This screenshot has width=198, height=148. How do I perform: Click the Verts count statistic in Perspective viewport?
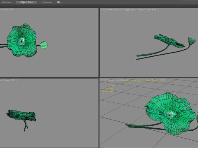(108, 91)
